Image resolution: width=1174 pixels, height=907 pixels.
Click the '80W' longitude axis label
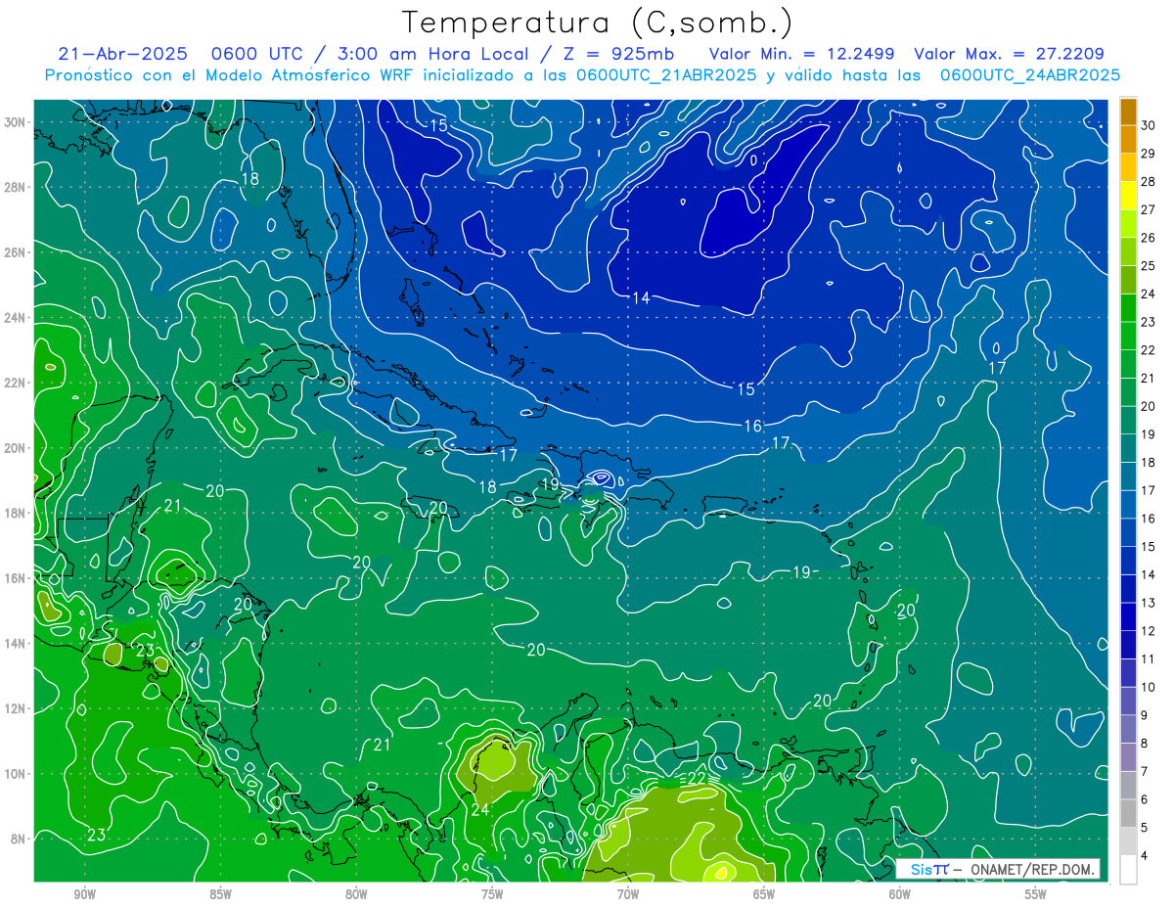[356, 894]
